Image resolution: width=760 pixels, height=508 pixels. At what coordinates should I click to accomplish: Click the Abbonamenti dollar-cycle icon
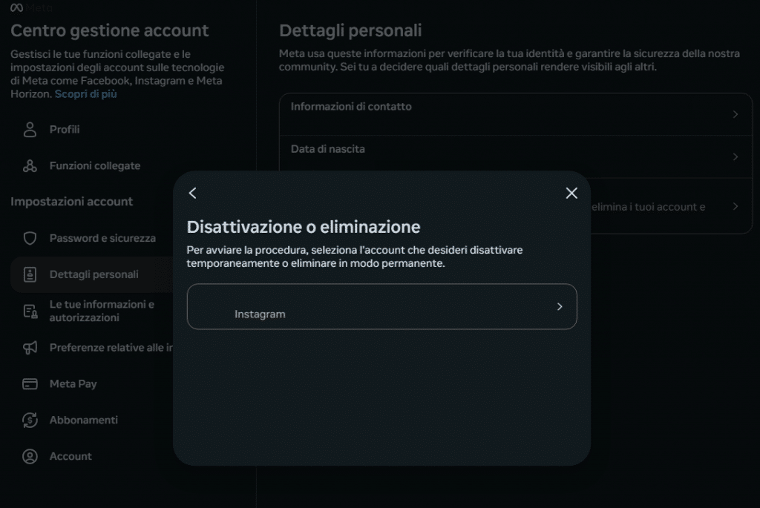(30, 420)
